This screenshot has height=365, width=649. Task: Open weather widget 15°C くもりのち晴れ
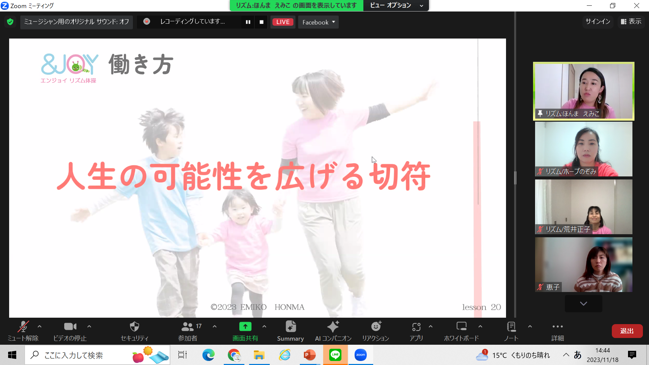[x=513, y=355]
